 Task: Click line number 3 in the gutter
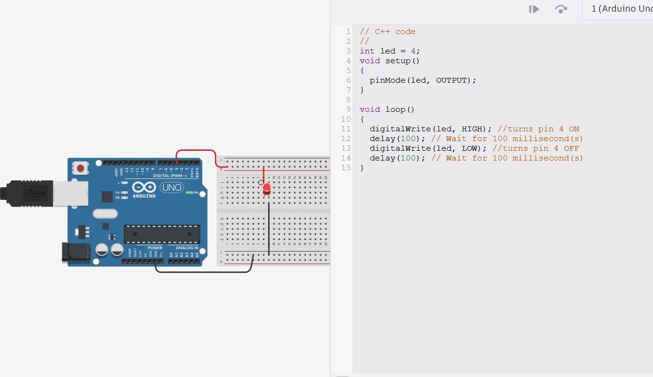click(348, 51)
